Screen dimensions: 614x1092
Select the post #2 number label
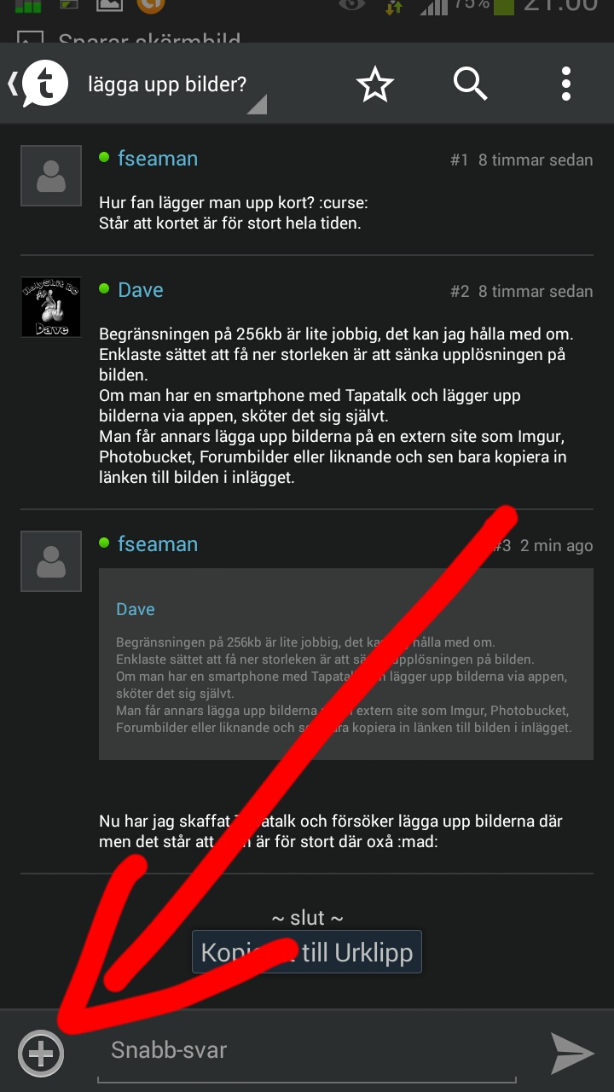(460, 292)
